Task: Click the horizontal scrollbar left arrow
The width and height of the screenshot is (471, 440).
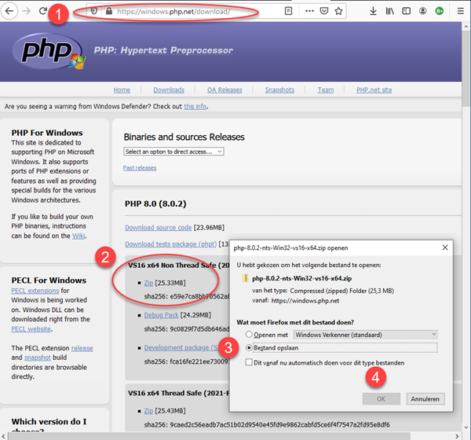Action: tap(3, 436)
